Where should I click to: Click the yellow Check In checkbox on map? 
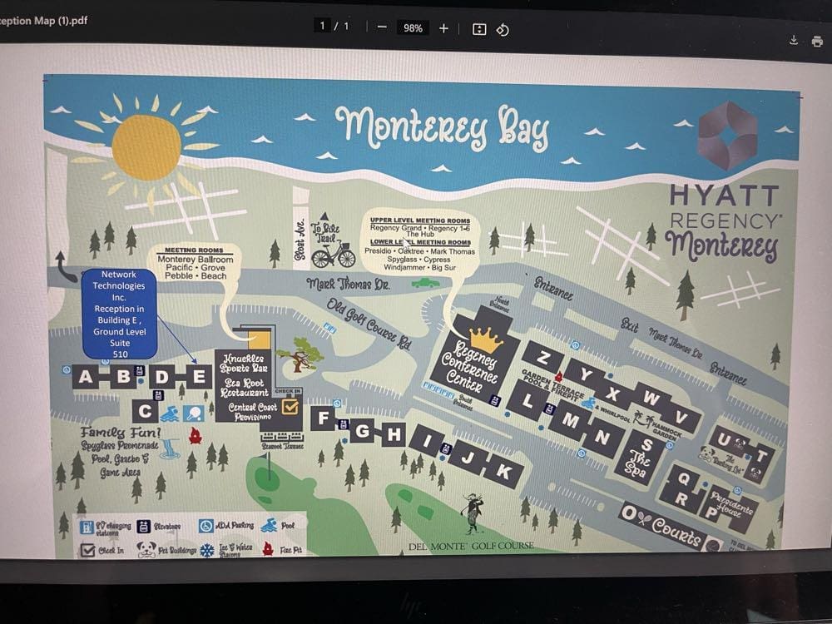click(290, 407)
